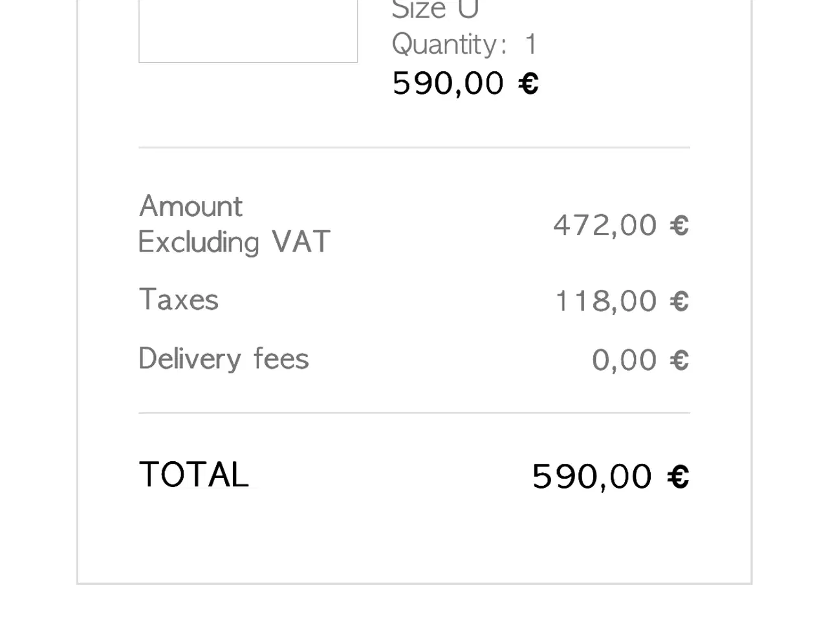Click the Quantity: 1 line
This screenshot has height=621, width=828.
464,45
